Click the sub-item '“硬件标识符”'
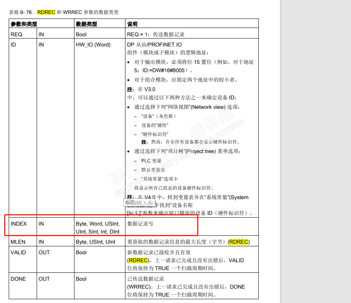 [155, 134]
